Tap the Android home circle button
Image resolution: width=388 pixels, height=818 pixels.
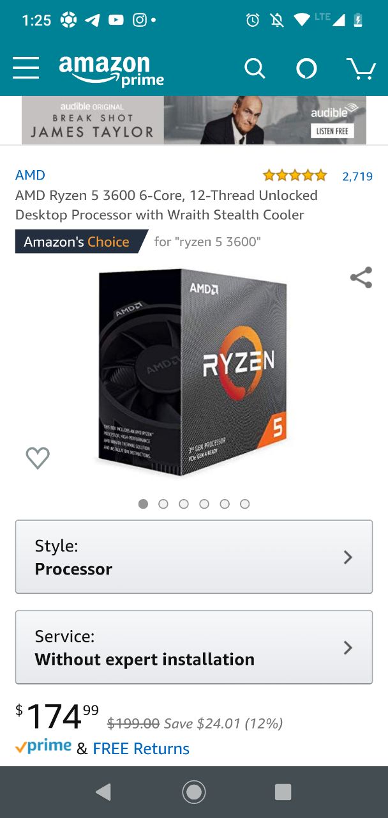[x=194, y=792]
